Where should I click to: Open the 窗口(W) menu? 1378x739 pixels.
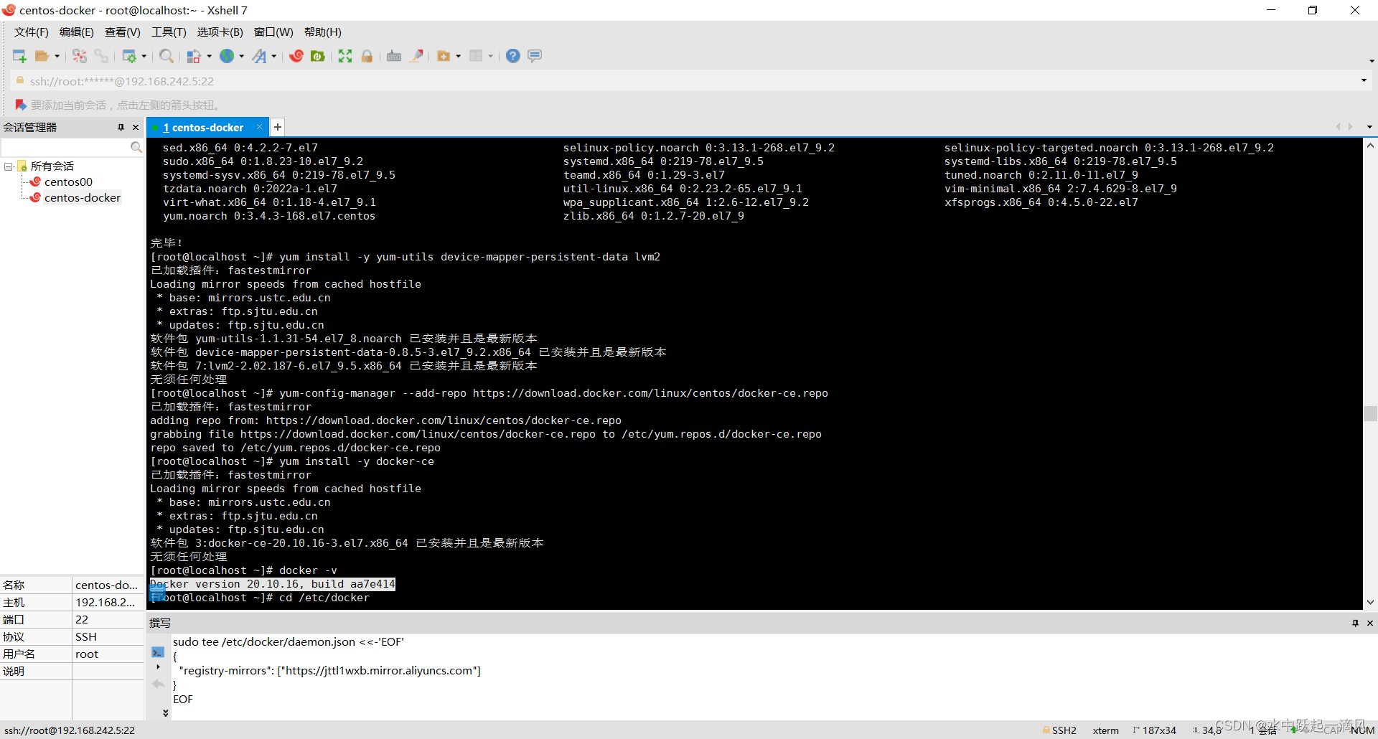(273, 32)
